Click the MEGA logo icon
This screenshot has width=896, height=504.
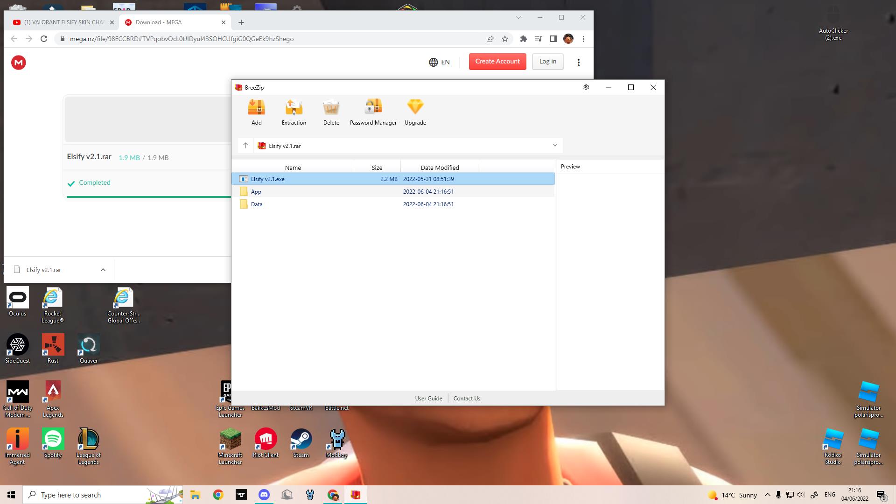19,63
